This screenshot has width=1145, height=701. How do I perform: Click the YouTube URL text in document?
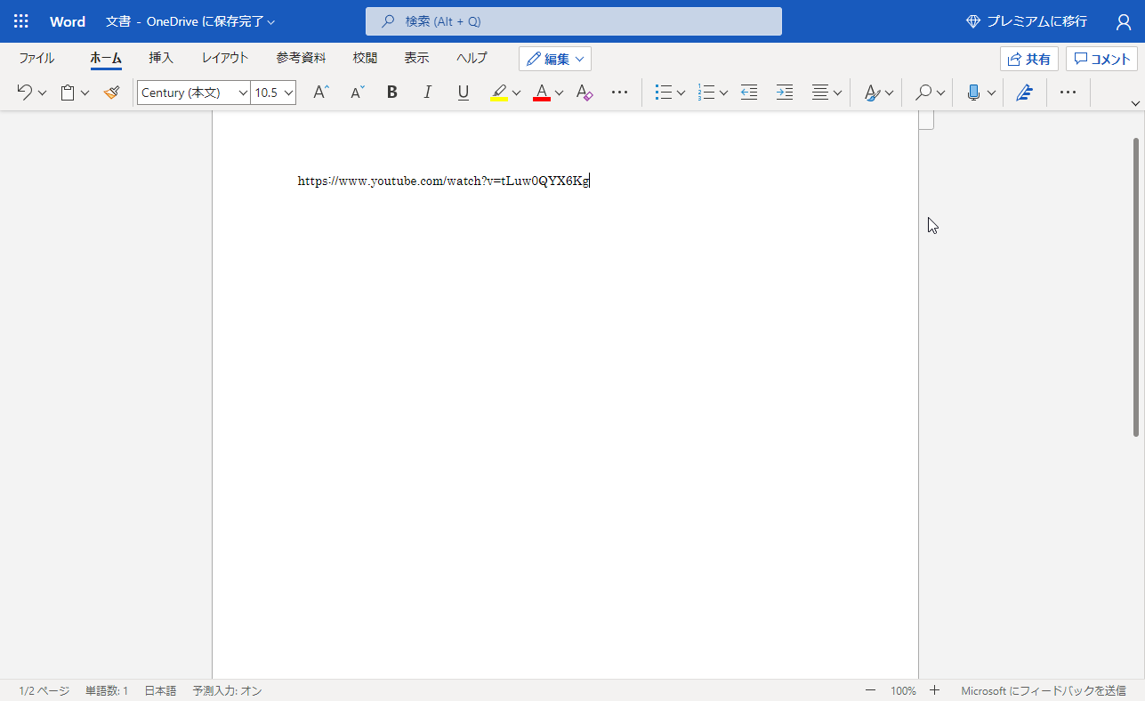tap(443, 181)
